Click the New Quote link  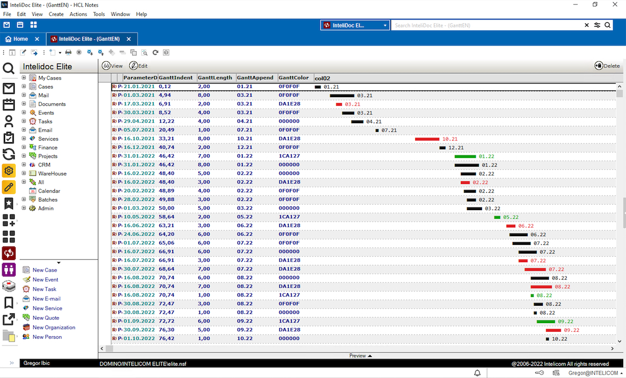point(46,318)
